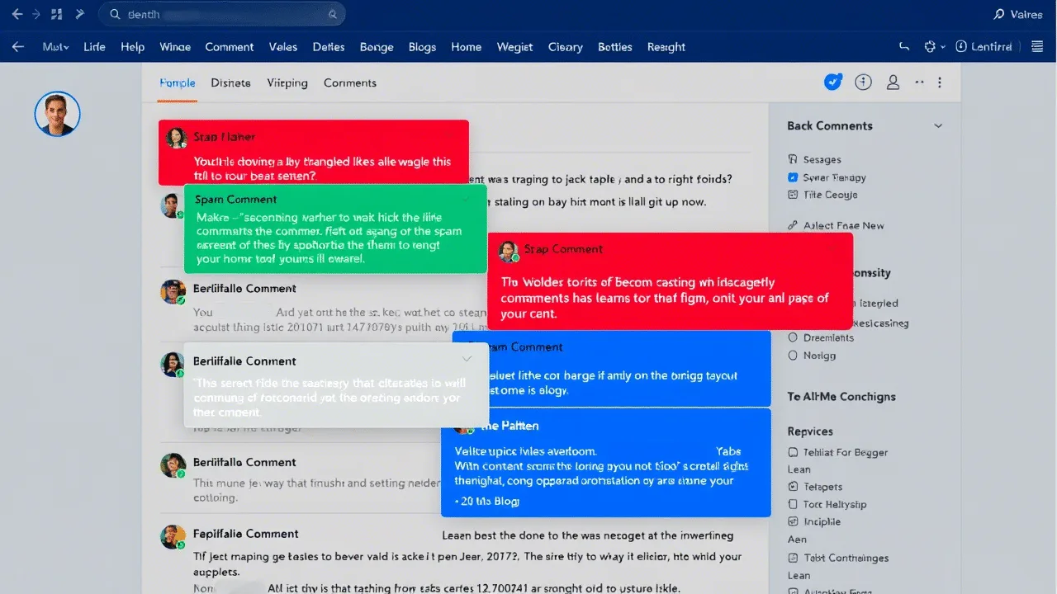
Task: Switch to the Viirping tab
Action: click(x=287, y=82)
